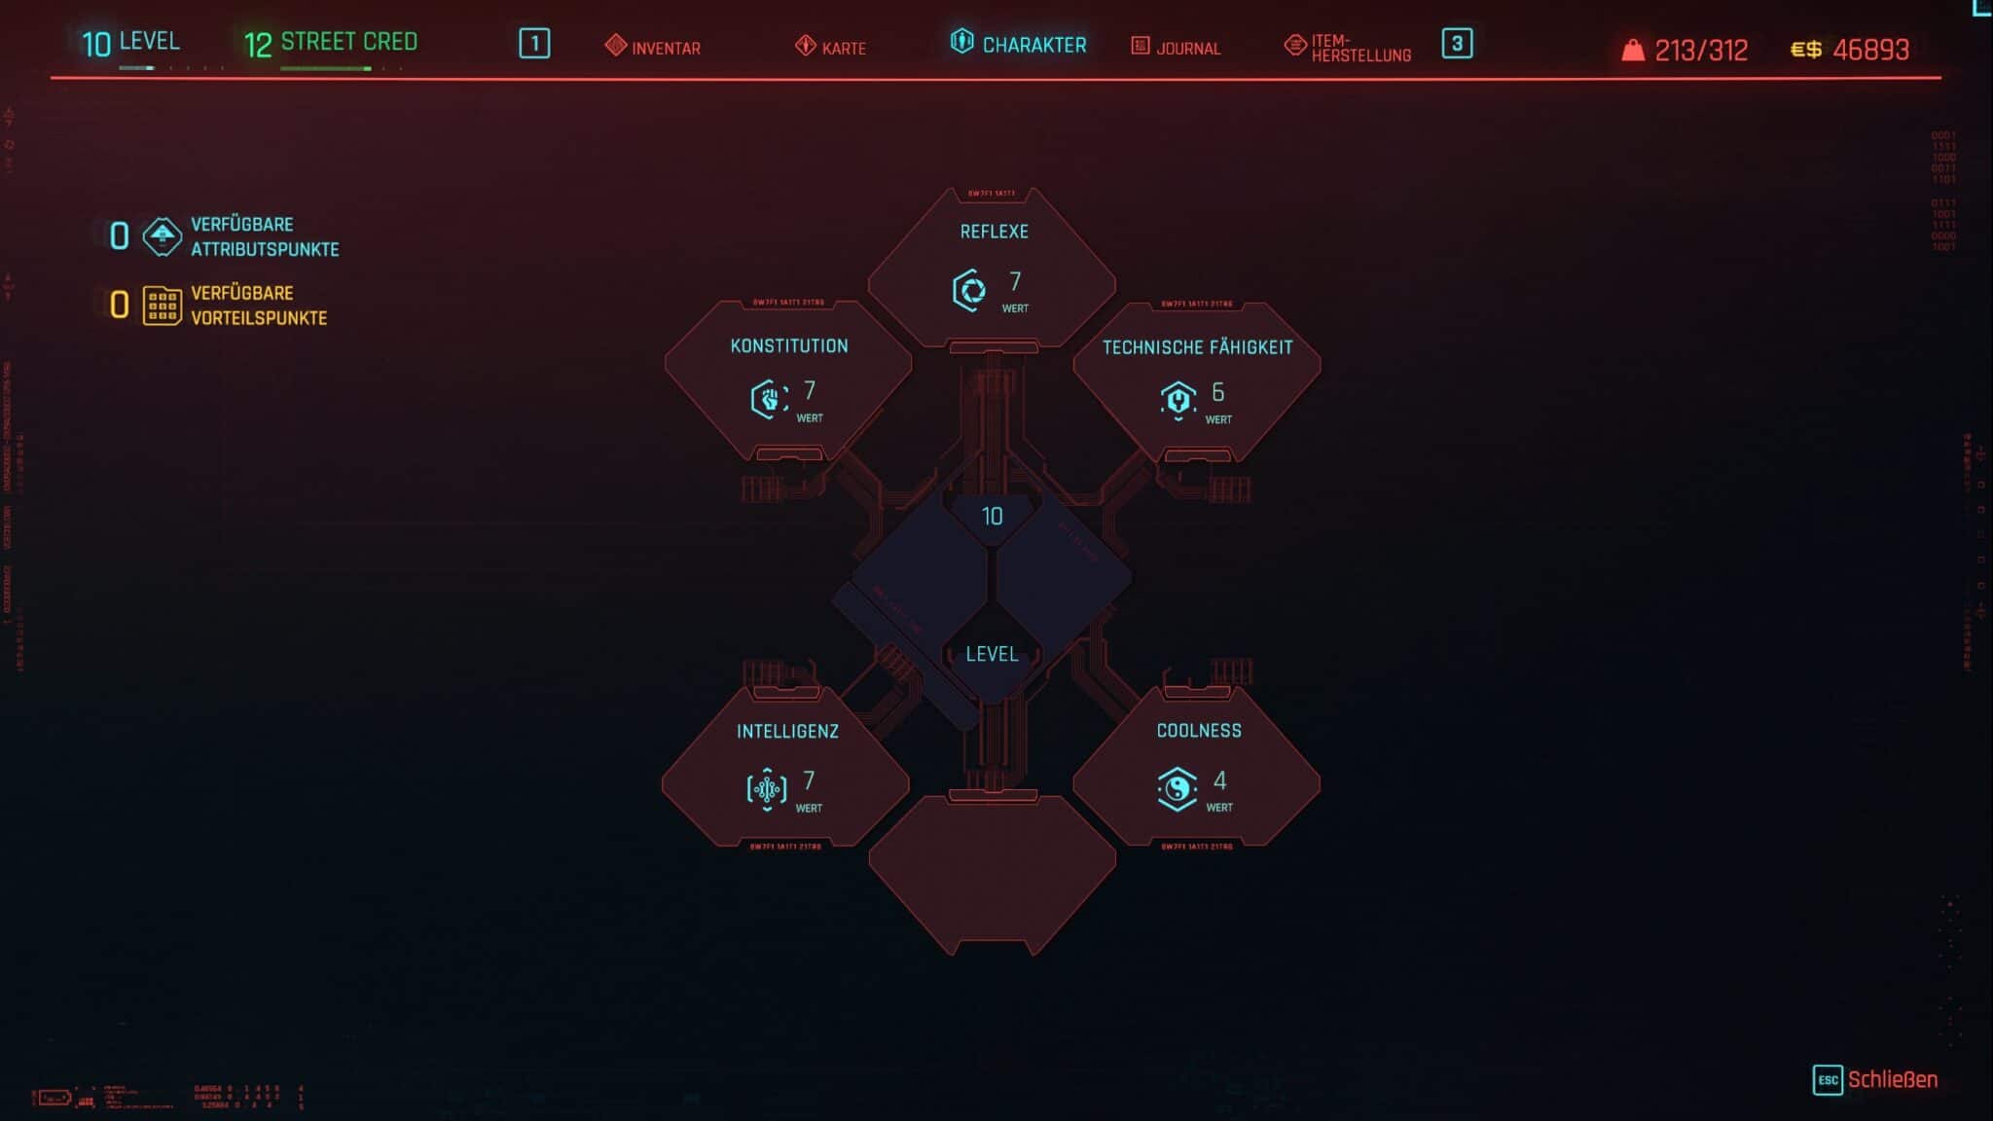Image resolution: width=1993 pixels, height=1121 pixels.
Task: Toggle the notification badge on Inventar
Action: point(535,43)
